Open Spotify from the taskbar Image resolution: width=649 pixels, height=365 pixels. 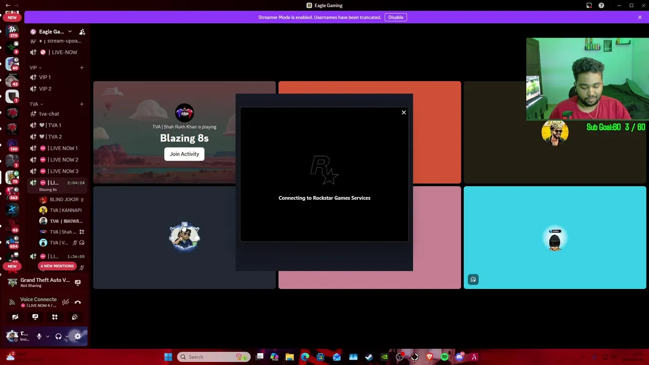[x=444, y=357]
